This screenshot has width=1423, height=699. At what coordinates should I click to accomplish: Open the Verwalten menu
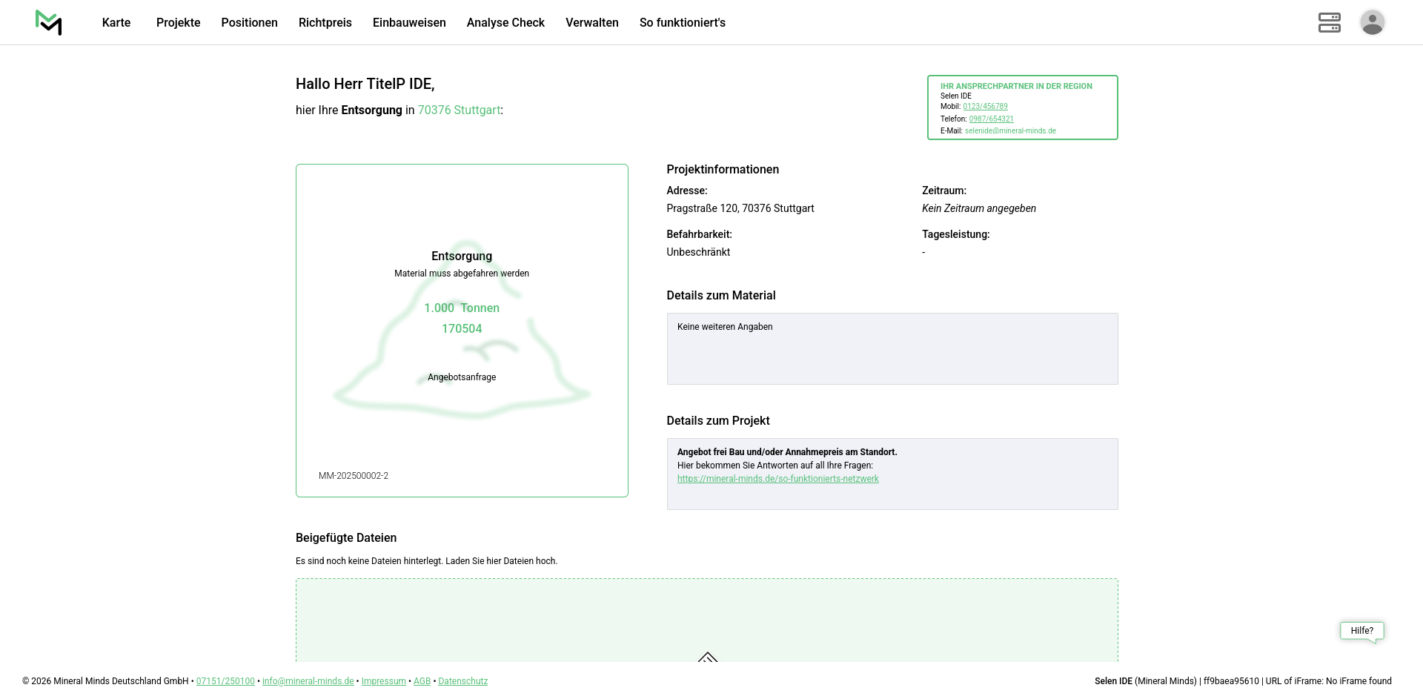(x=591, y=22)
